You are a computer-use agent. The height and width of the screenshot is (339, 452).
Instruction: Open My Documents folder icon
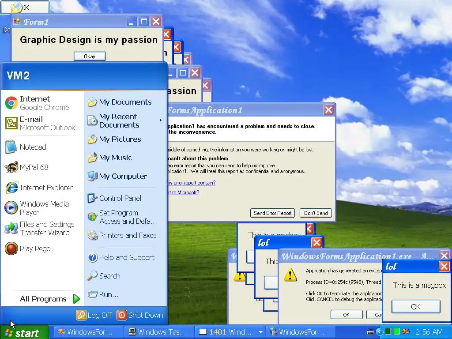pos(92,102)
